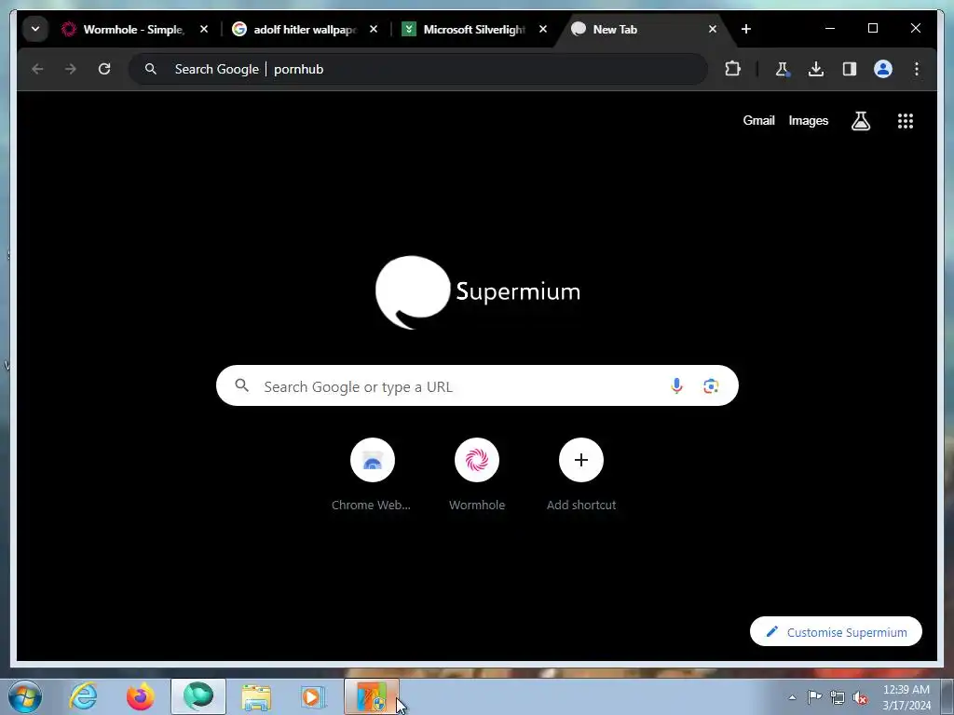Start voice search with microphone icon
954x715 pixels.
coord(676,386)
